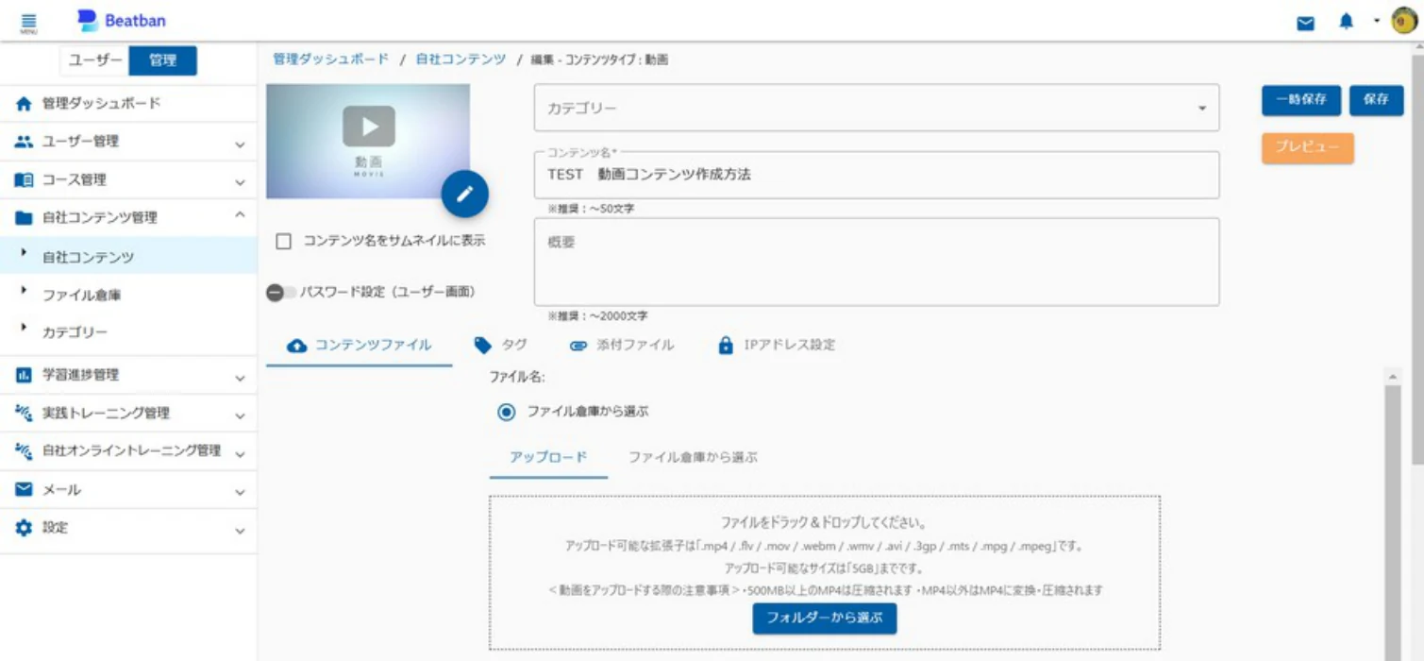
Task: Click the tag icon of タグ tab
Action: 483,345
